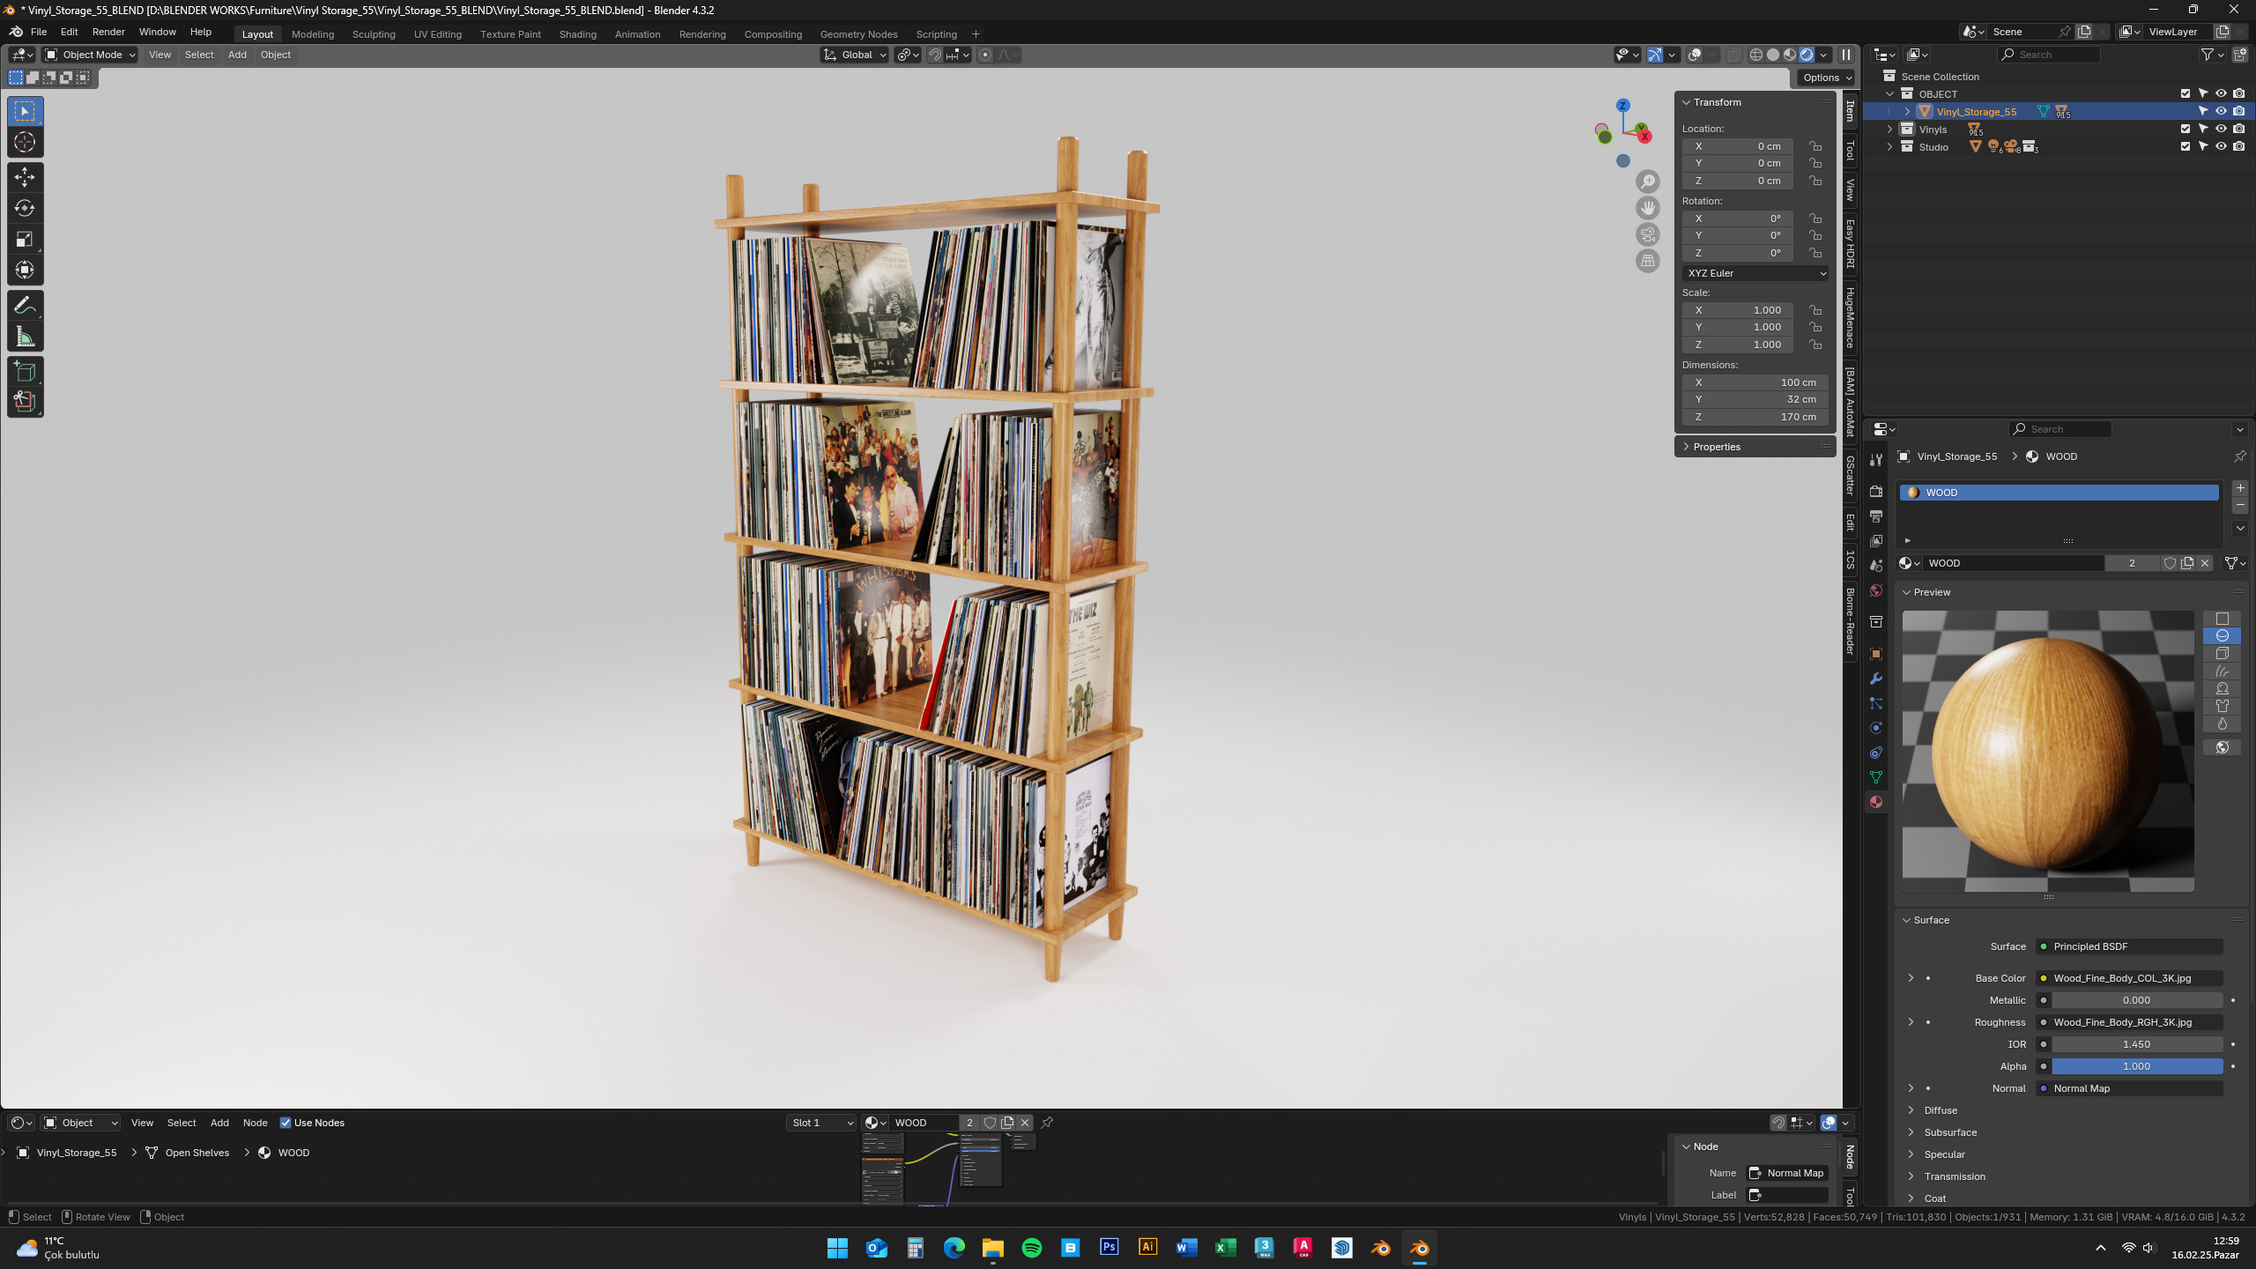Select the Annotate tool
This screenshot has width=2256, height=1269.
25,305
